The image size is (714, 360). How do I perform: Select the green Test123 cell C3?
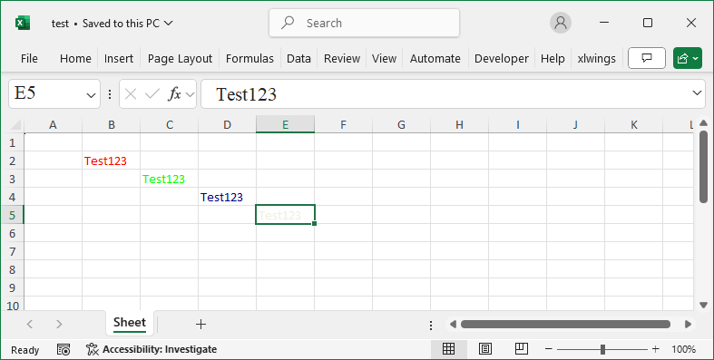169,179
